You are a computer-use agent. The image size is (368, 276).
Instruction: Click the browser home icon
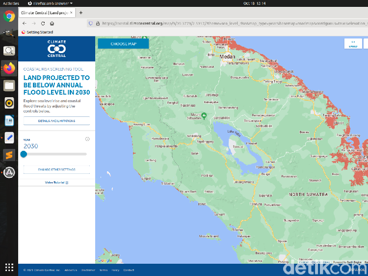click(x=52, y=23)
